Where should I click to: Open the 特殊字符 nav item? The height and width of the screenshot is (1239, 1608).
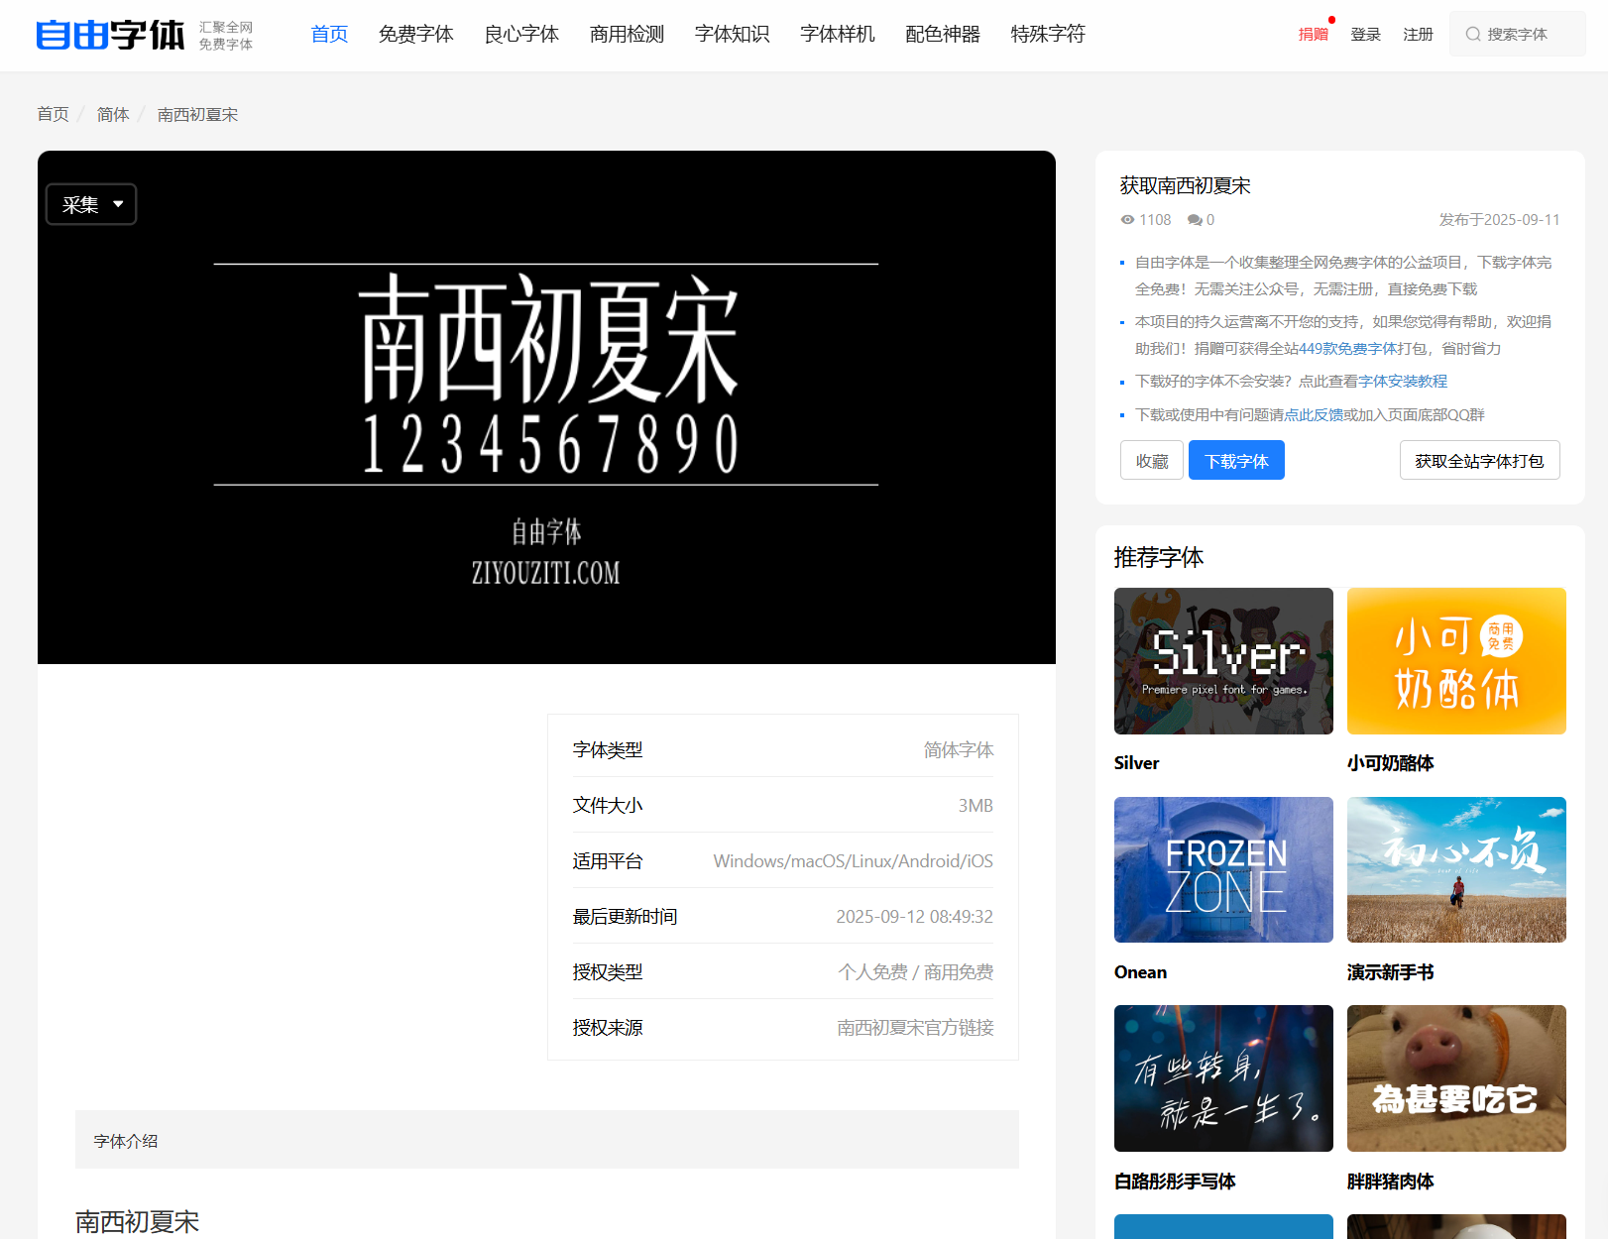click(1048, 35)
